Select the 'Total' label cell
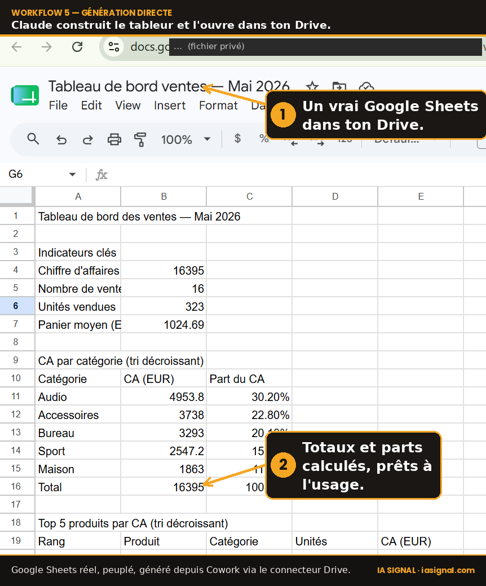Image resolution: width=486 pixels, height=586 pixels. point(78,487)
